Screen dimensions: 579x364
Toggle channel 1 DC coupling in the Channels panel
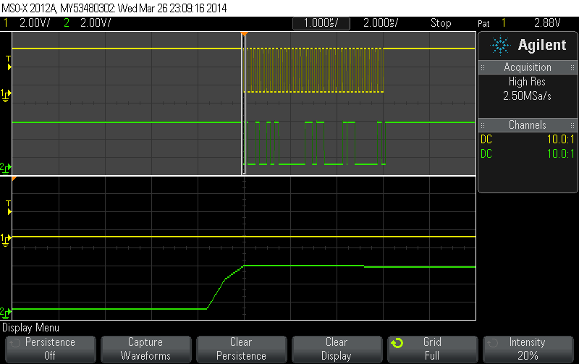coord(486,139)
